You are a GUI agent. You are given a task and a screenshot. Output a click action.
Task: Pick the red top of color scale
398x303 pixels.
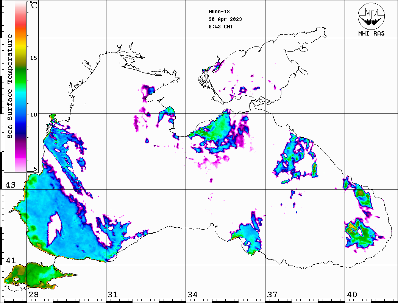coord(20,24)
